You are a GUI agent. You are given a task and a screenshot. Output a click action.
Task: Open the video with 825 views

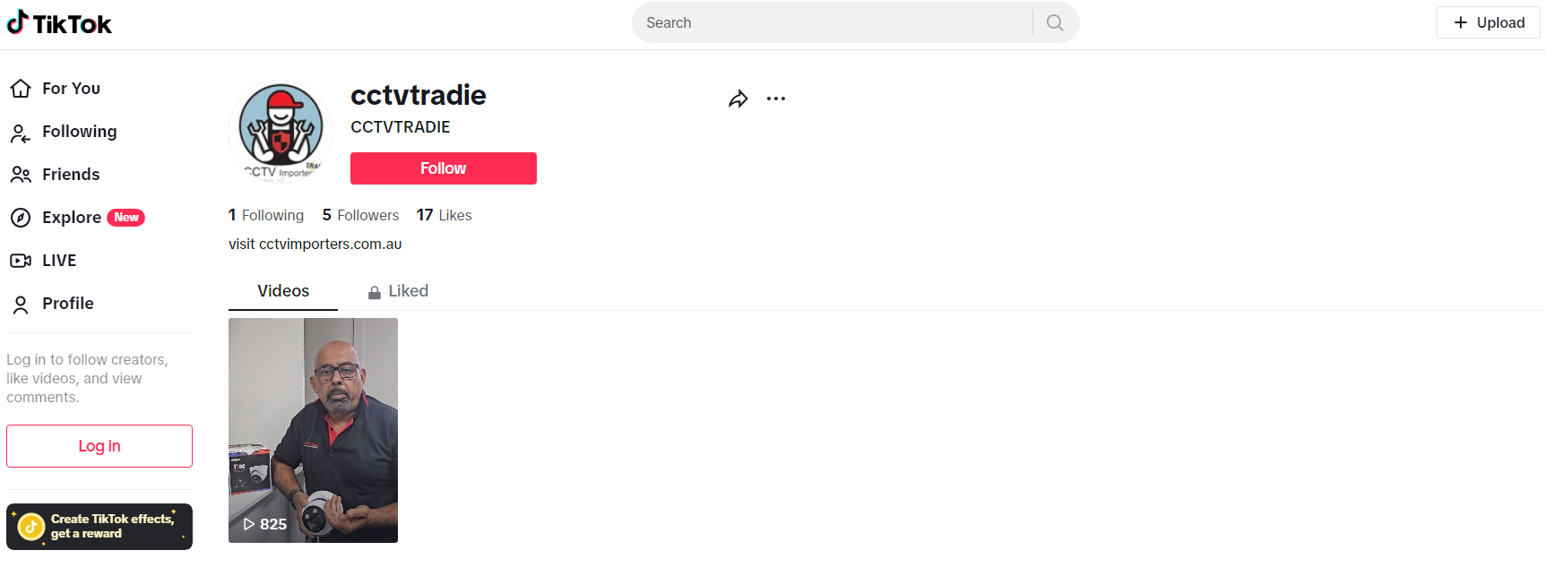313,430
